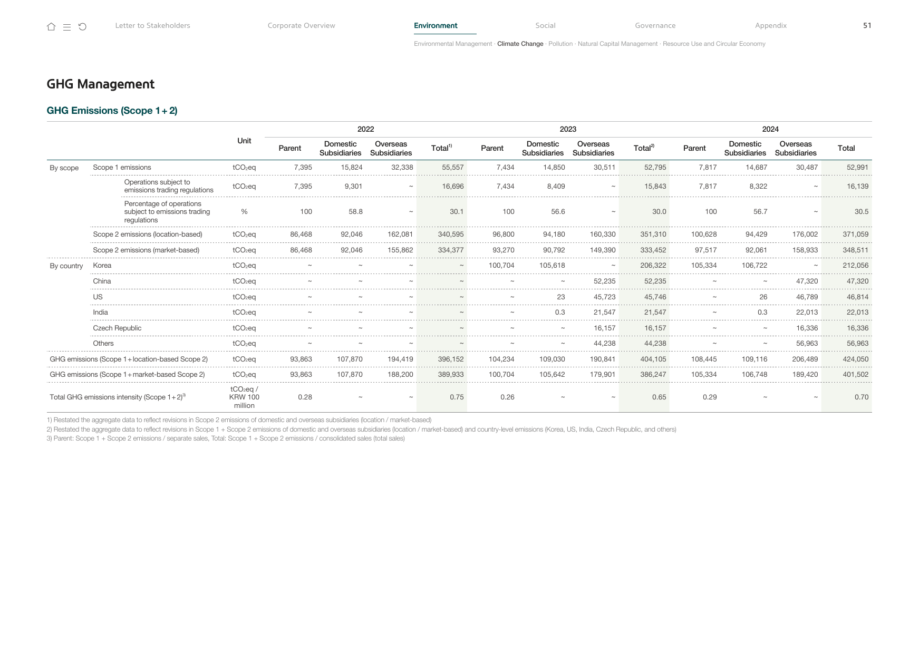Viewport: 919px width, 654px height.
Task: Click the go-back arrow icon
Action: (82, 27)
